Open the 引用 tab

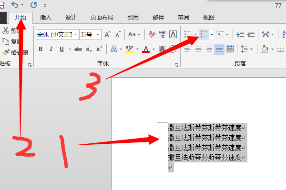pos(133,18)
